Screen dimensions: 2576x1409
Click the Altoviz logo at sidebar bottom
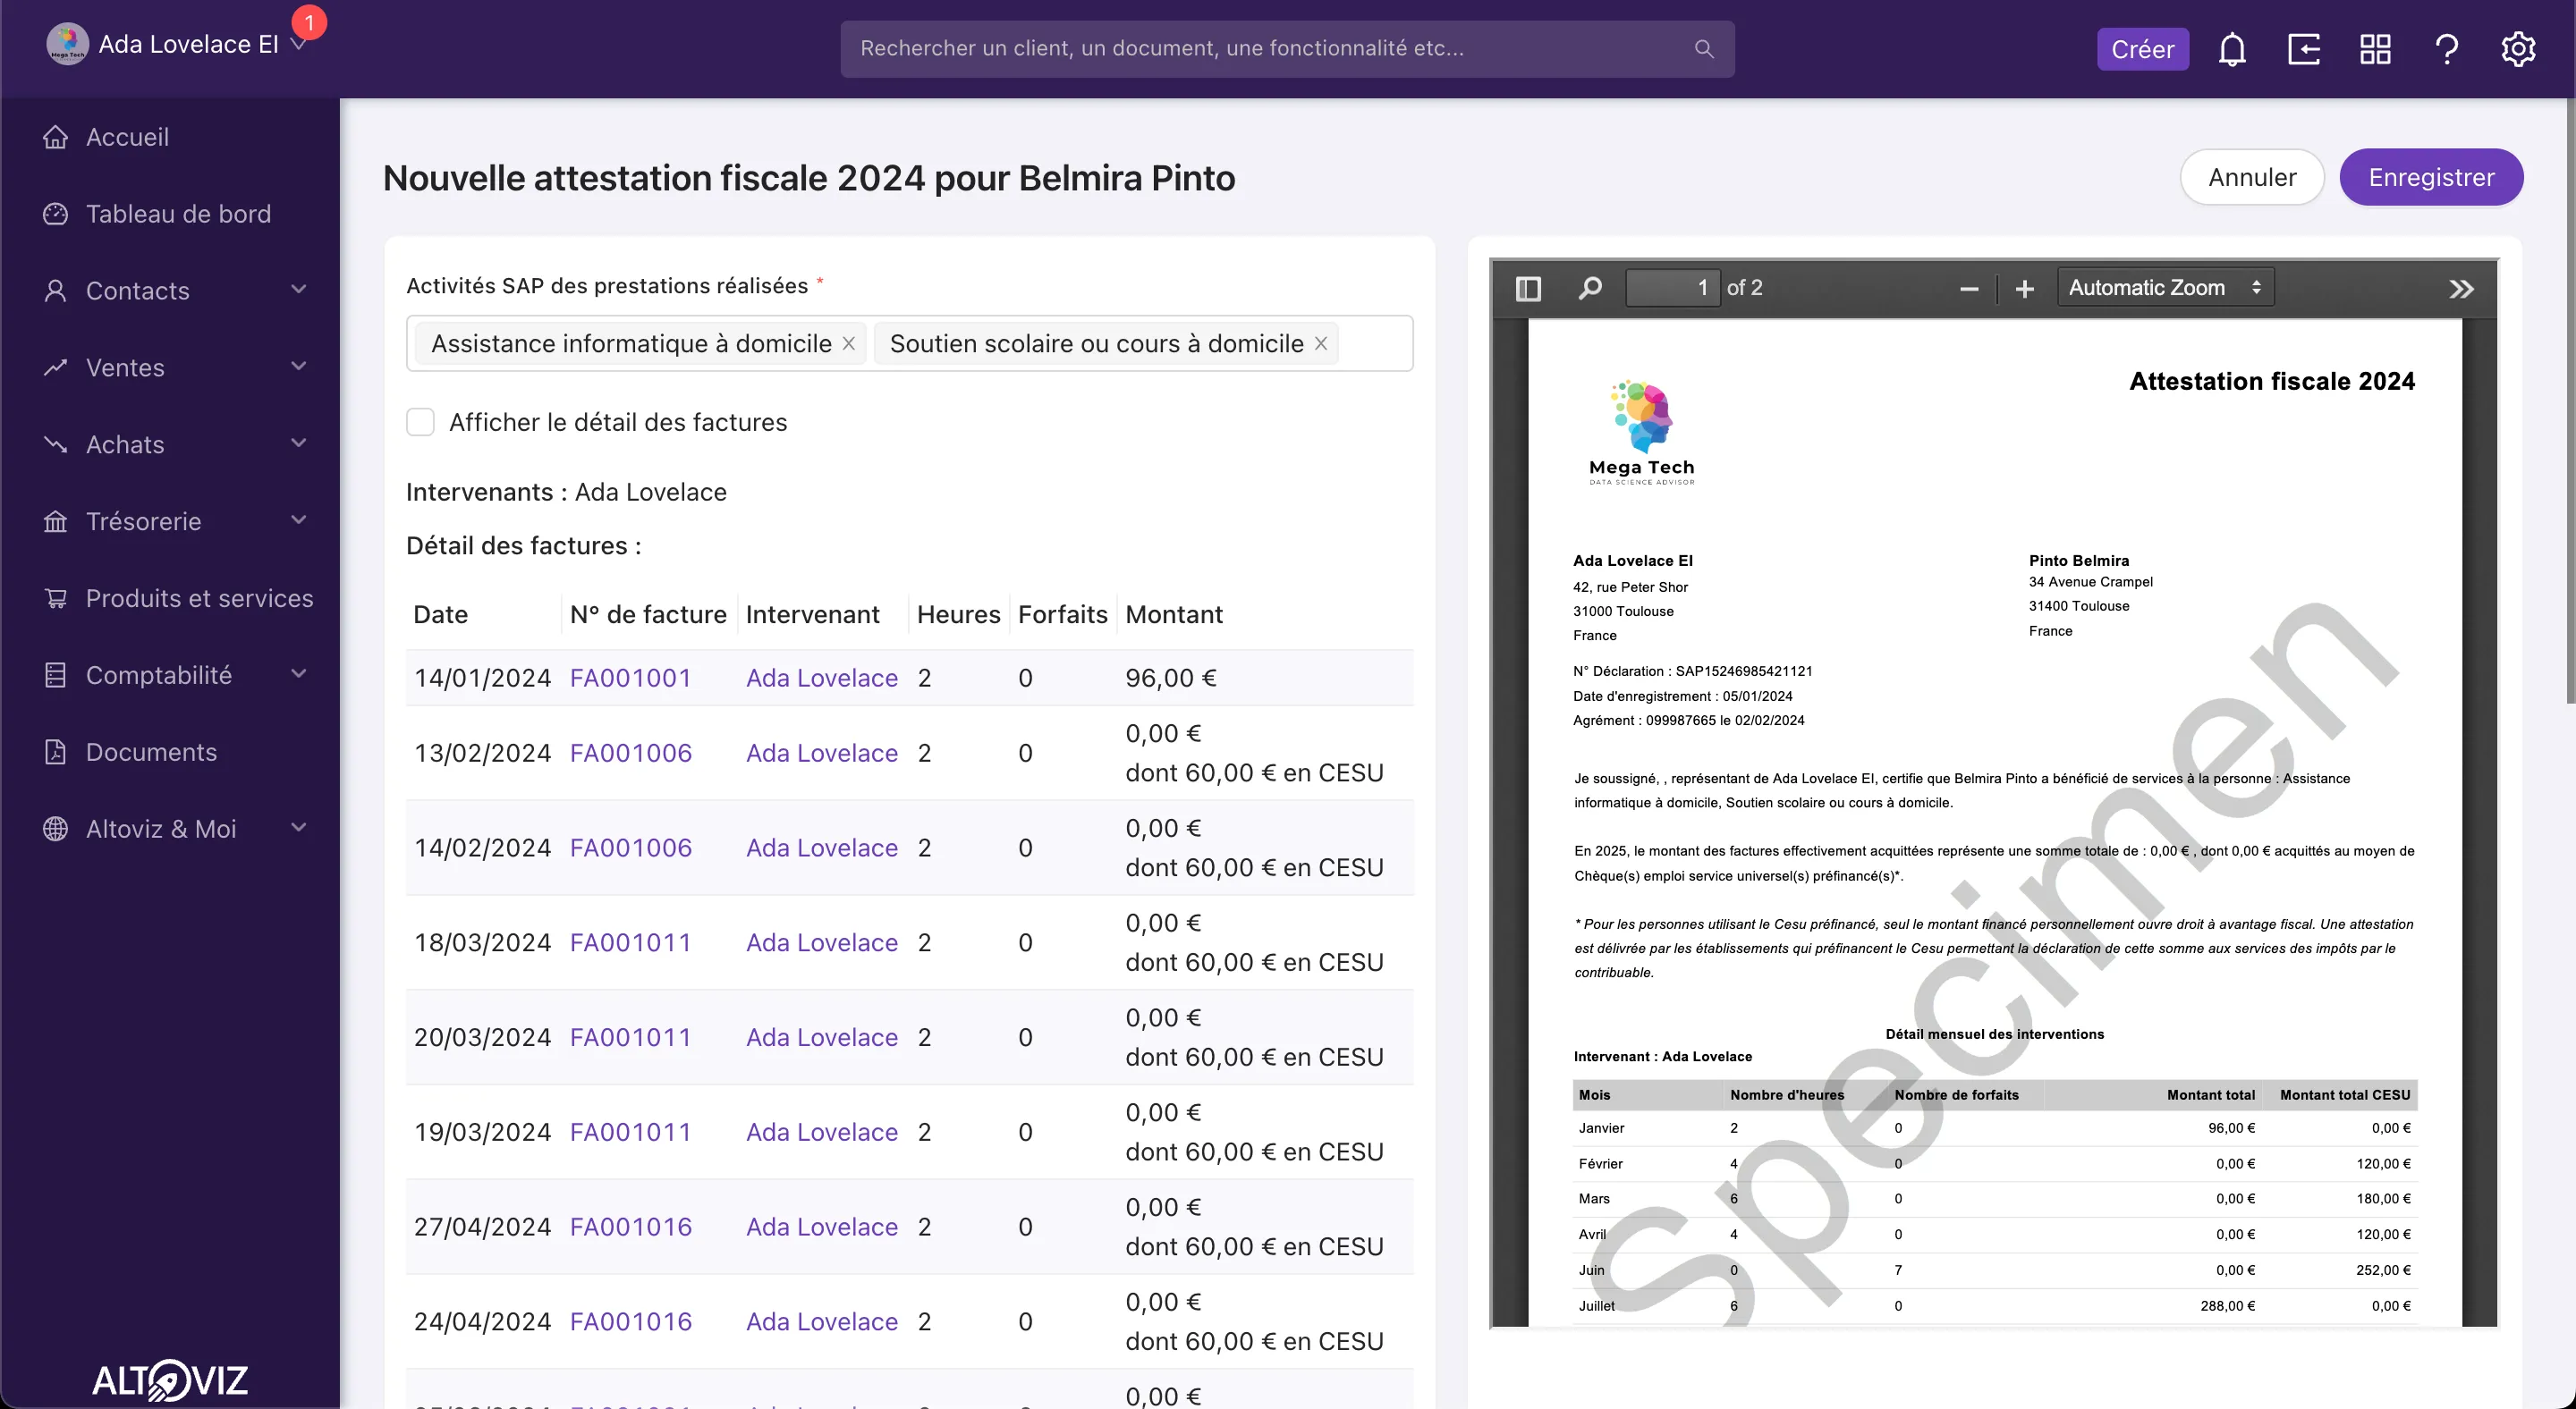click(x=170, y=1380)
